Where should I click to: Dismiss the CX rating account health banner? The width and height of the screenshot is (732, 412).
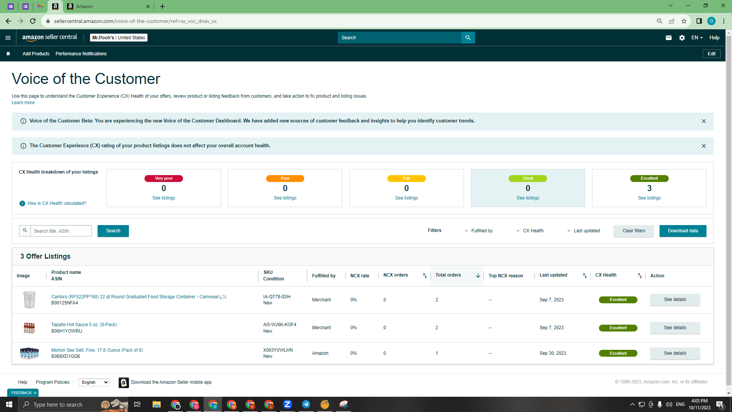[704, 146]
